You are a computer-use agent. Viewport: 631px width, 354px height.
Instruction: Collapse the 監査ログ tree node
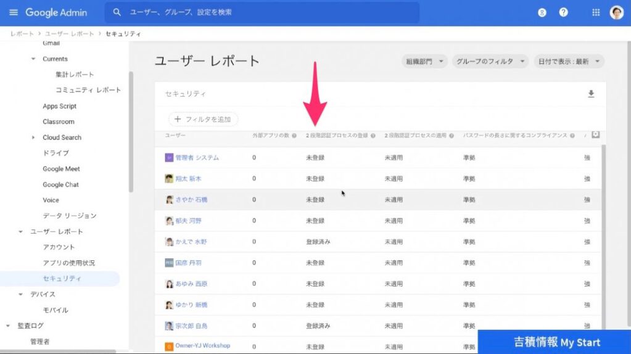pyautogui.click(x=8, y=326)
